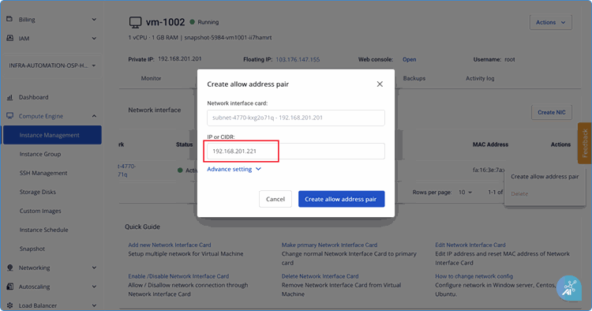Switch to the Activity log tab
The height and width of the screenshot is (311, 592).
pyautogui.click(x=480, y=78)
